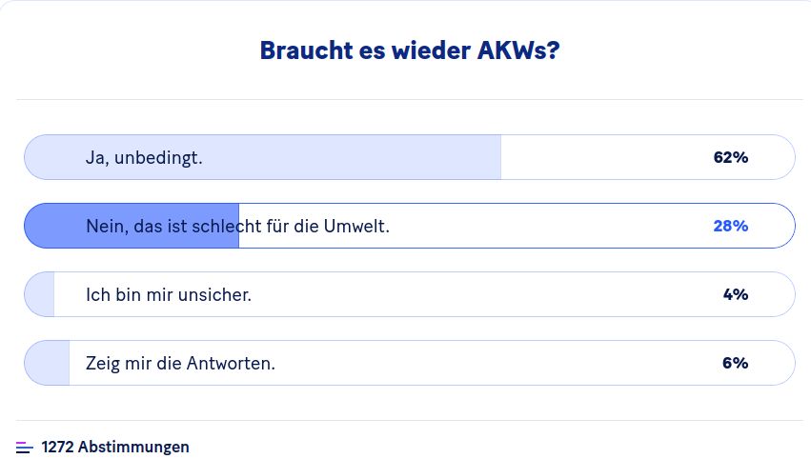Click the word "Umwelt" in the Nein option
811x459 pixels.
(x=358, y=226)
